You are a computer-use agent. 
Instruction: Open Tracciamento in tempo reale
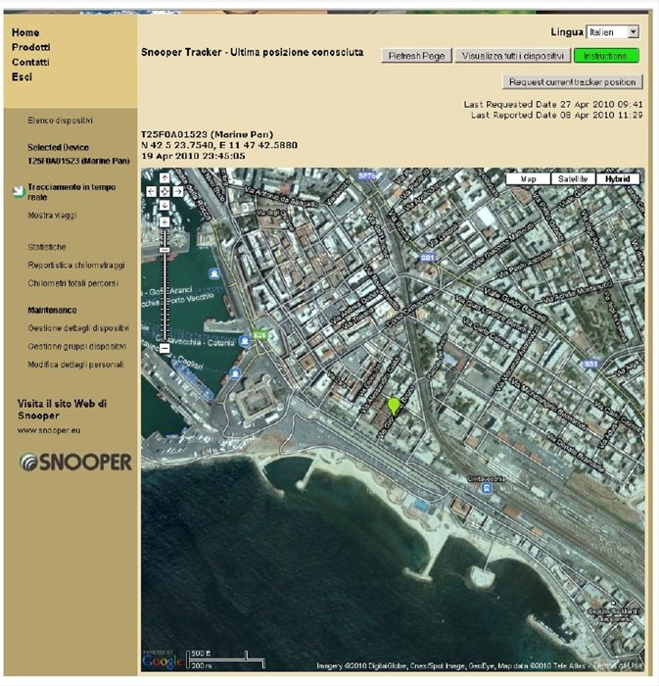coord(71,192)
